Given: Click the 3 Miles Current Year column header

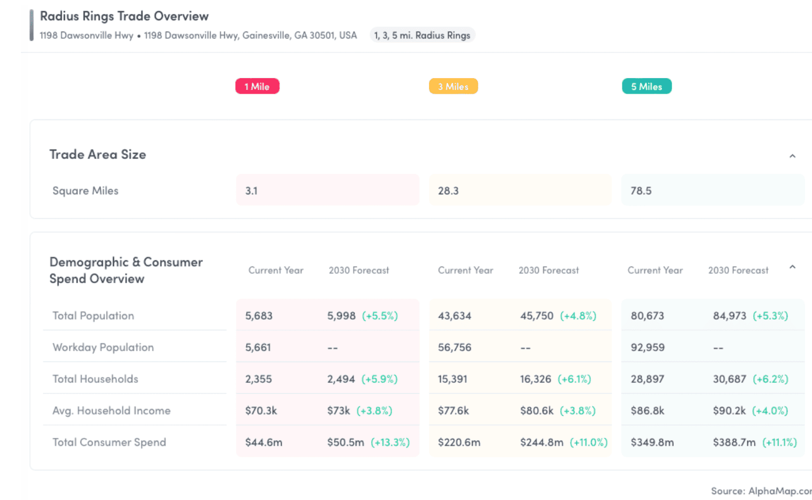Looking at the screenshot, I should click(465, 270).
